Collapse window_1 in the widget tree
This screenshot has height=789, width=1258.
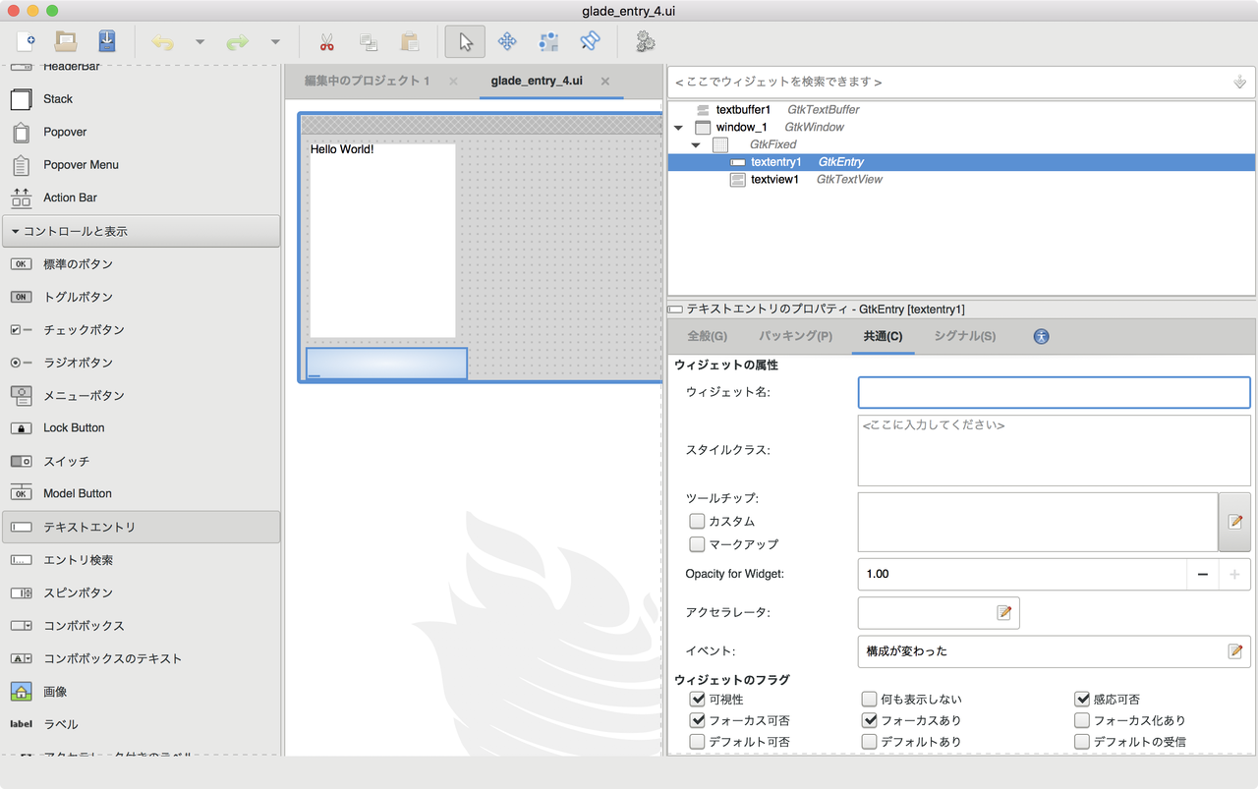click(x=677, y=127)
